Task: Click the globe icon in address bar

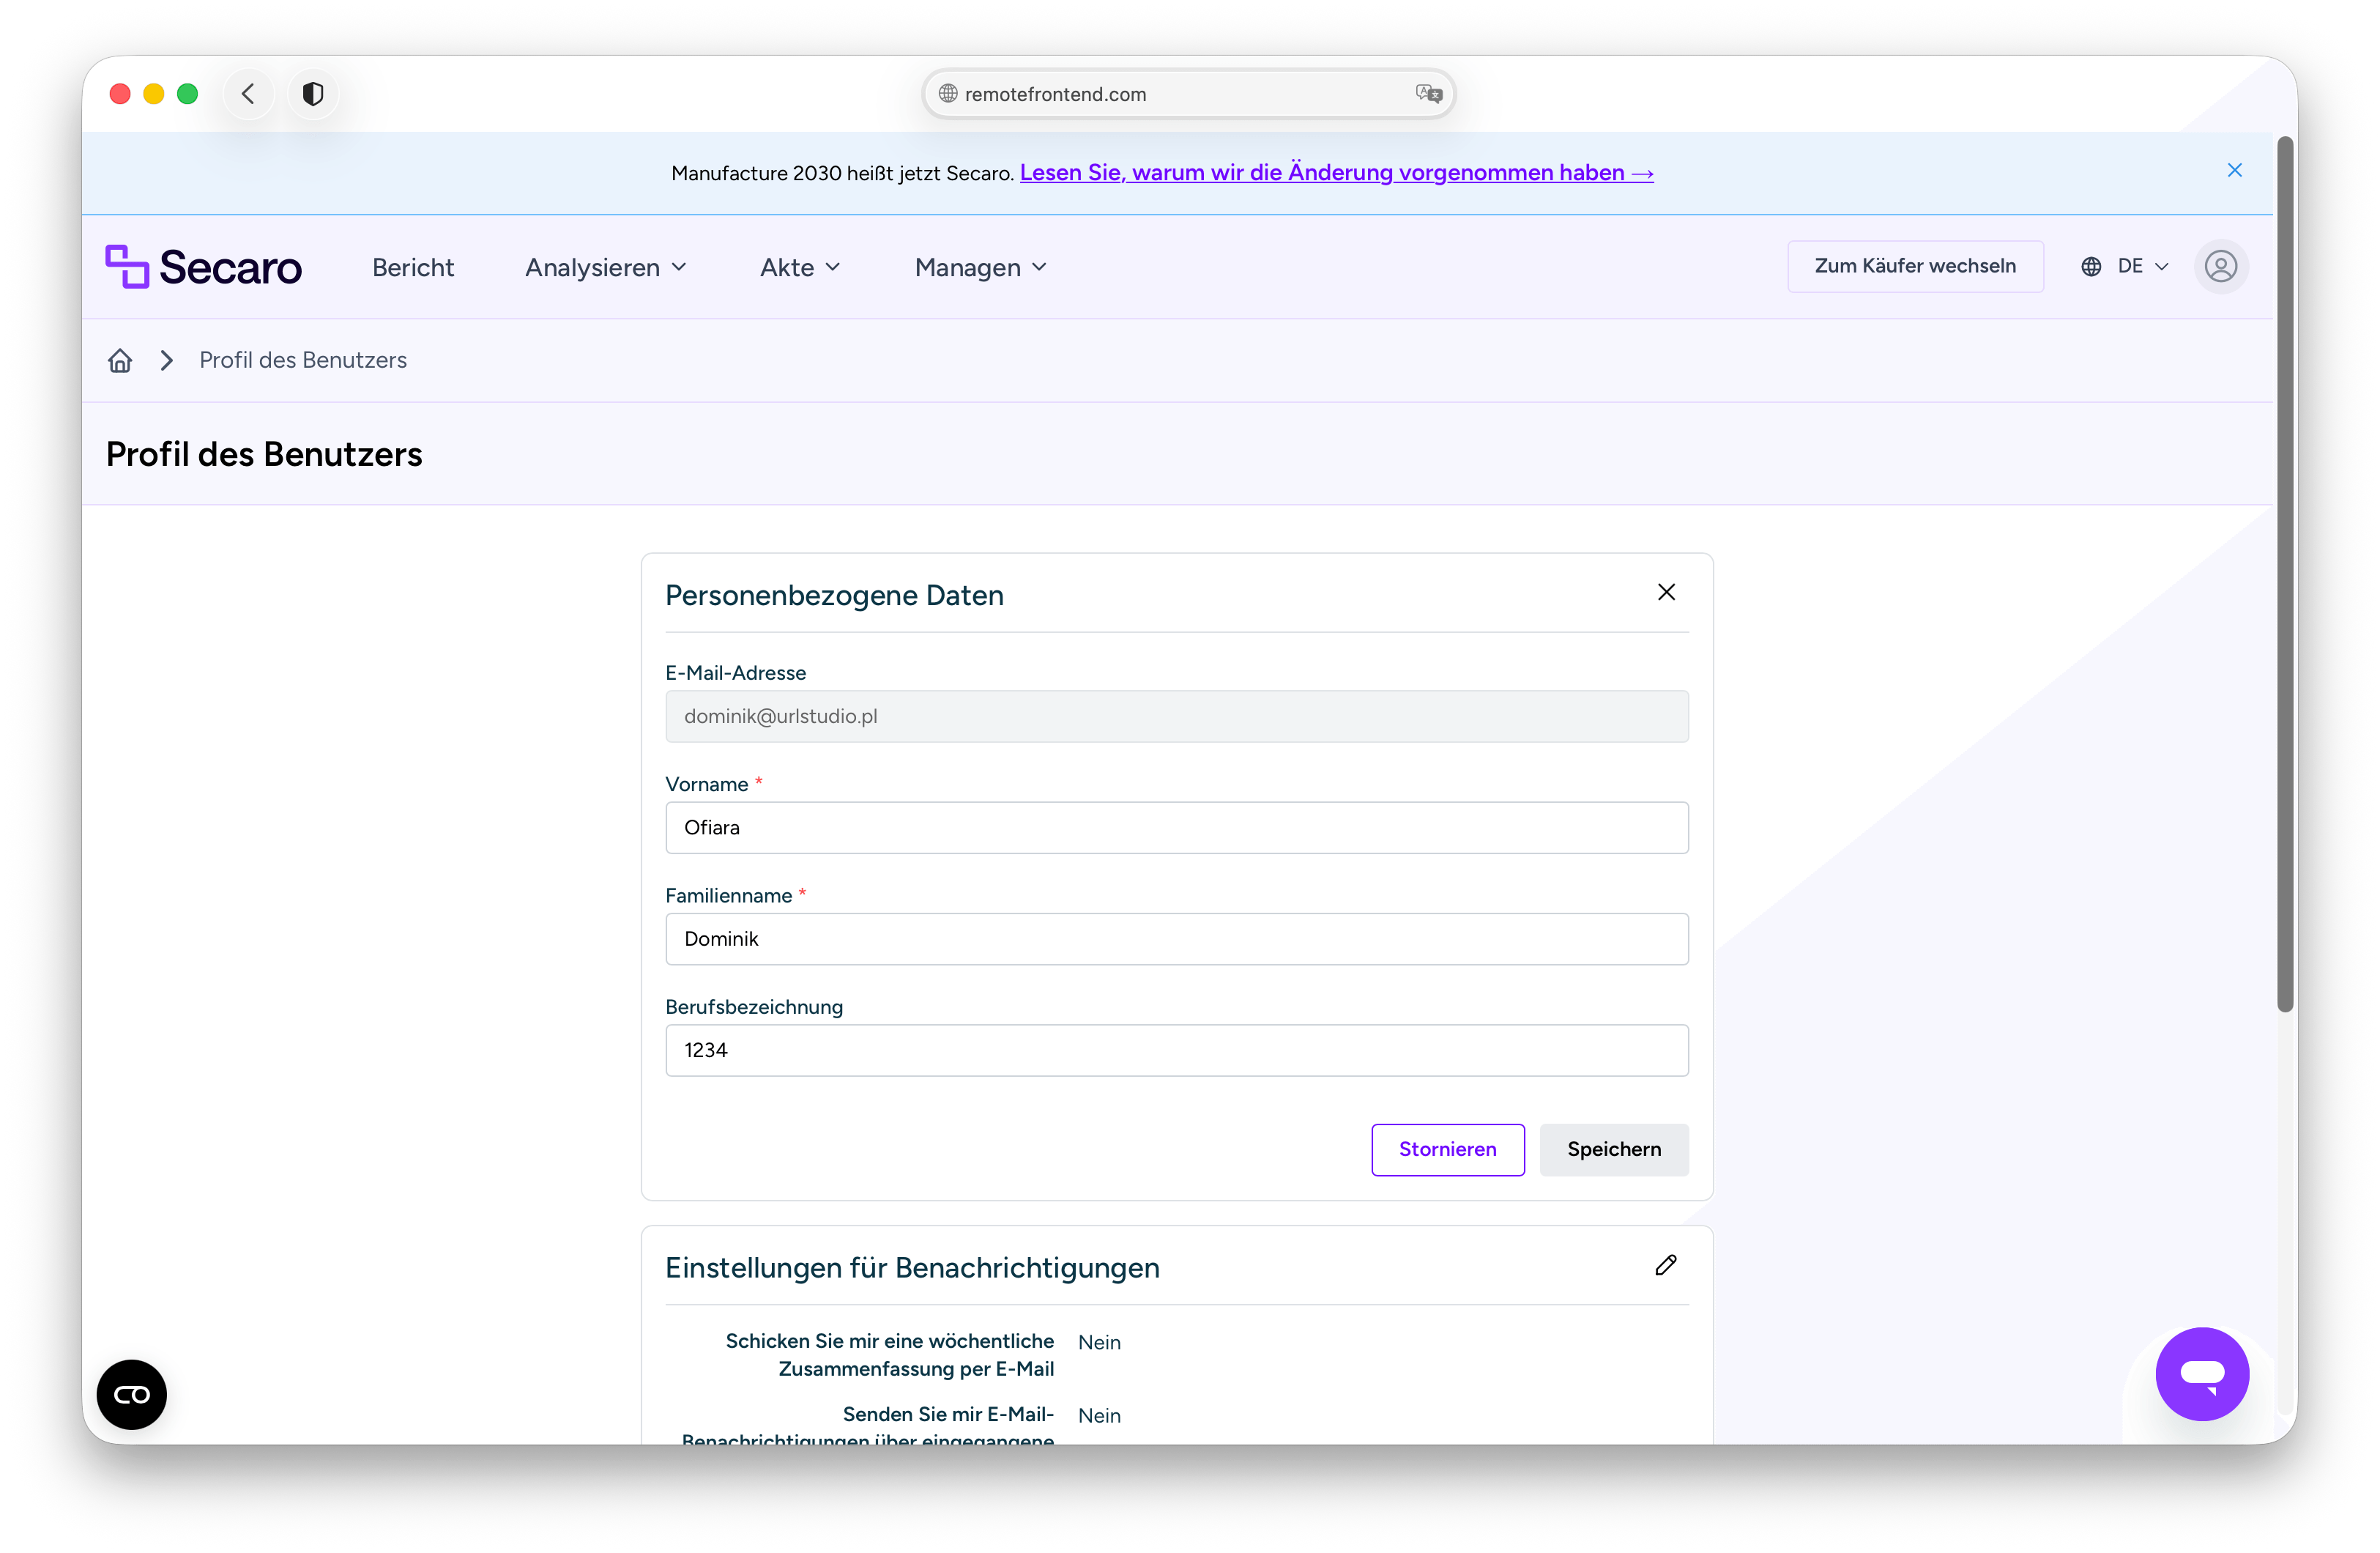Action: pyautogui.click(x=947, y=94)
